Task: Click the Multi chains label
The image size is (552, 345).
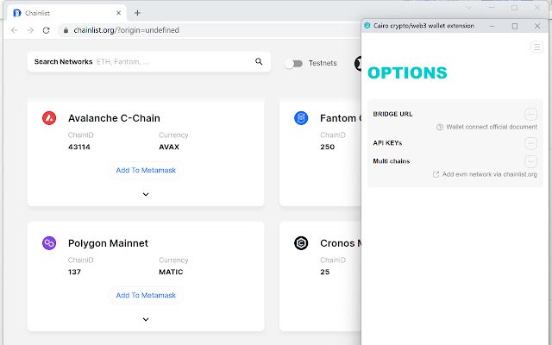Action: click(x=391, y=161)
